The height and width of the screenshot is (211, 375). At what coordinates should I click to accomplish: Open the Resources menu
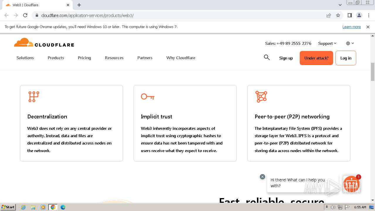pos(114,58)
